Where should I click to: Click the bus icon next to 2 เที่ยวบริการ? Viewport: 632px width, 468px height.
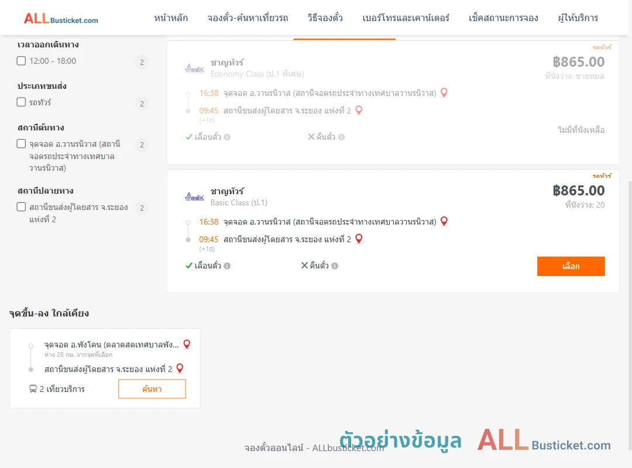[33, 389]
